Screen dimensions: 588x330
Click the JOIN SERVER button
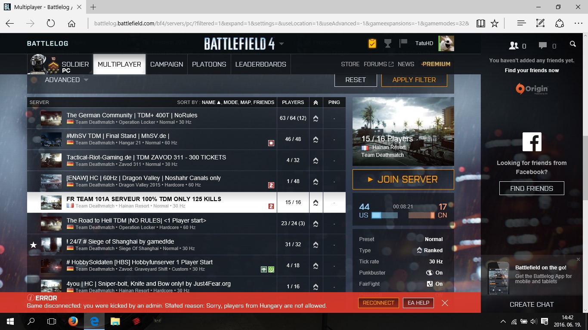click(x=403, y=180)
